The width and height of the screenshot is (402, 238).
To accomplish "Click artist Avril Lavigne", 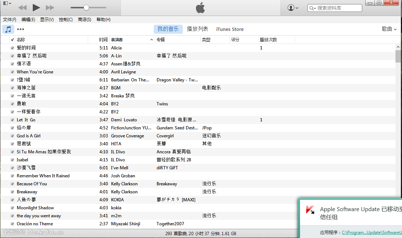I will [123, 72].
